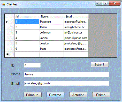Select the mariobros@net email cell
Image resolution: width=122 pixels, height=102 pixels.
coord(76,49)
